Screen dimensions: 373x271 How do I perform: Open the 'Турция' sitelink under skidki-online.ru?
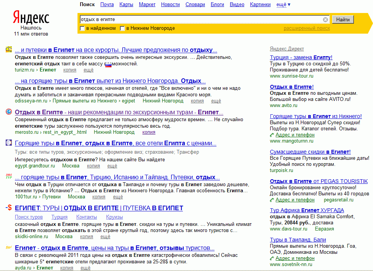pyautogui.click(x=60, y=217)
